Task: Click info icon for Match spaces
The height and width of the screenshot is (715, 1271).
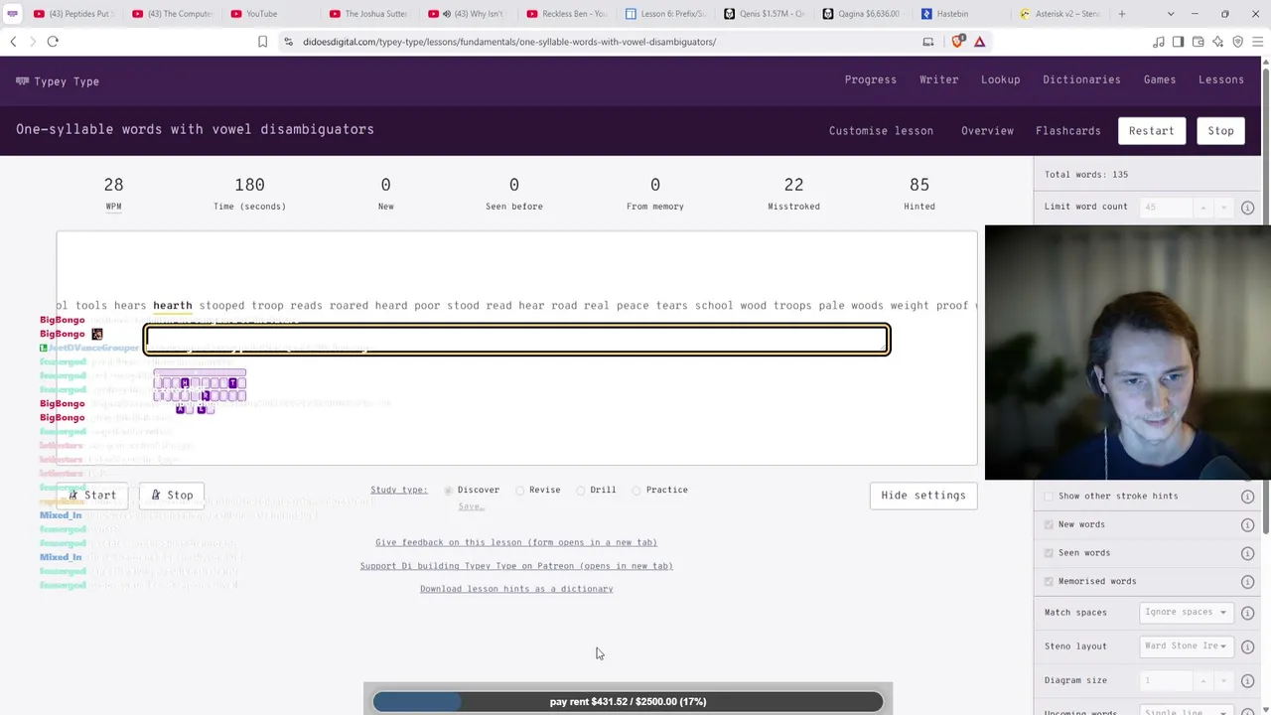Action: (x=1247, y=613)
